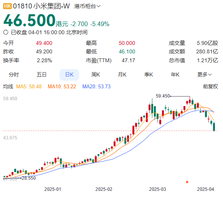Click the 最高 value 50.000
Image resolution: width=223 pixels, height=197 pixels.
click(x=127, y=43)
